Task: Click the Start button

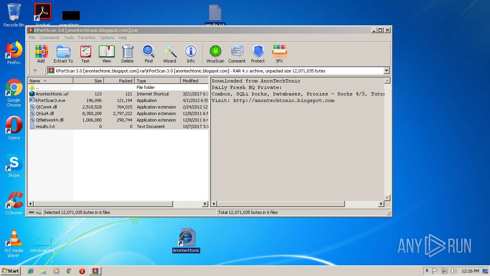Action: pos(11,271)
